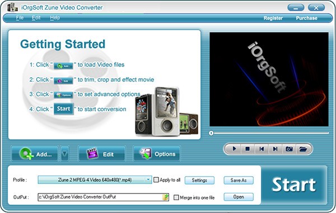This screenshot has height=213, width=336.
Task: Click the Register link
Action: coord(273,18)
